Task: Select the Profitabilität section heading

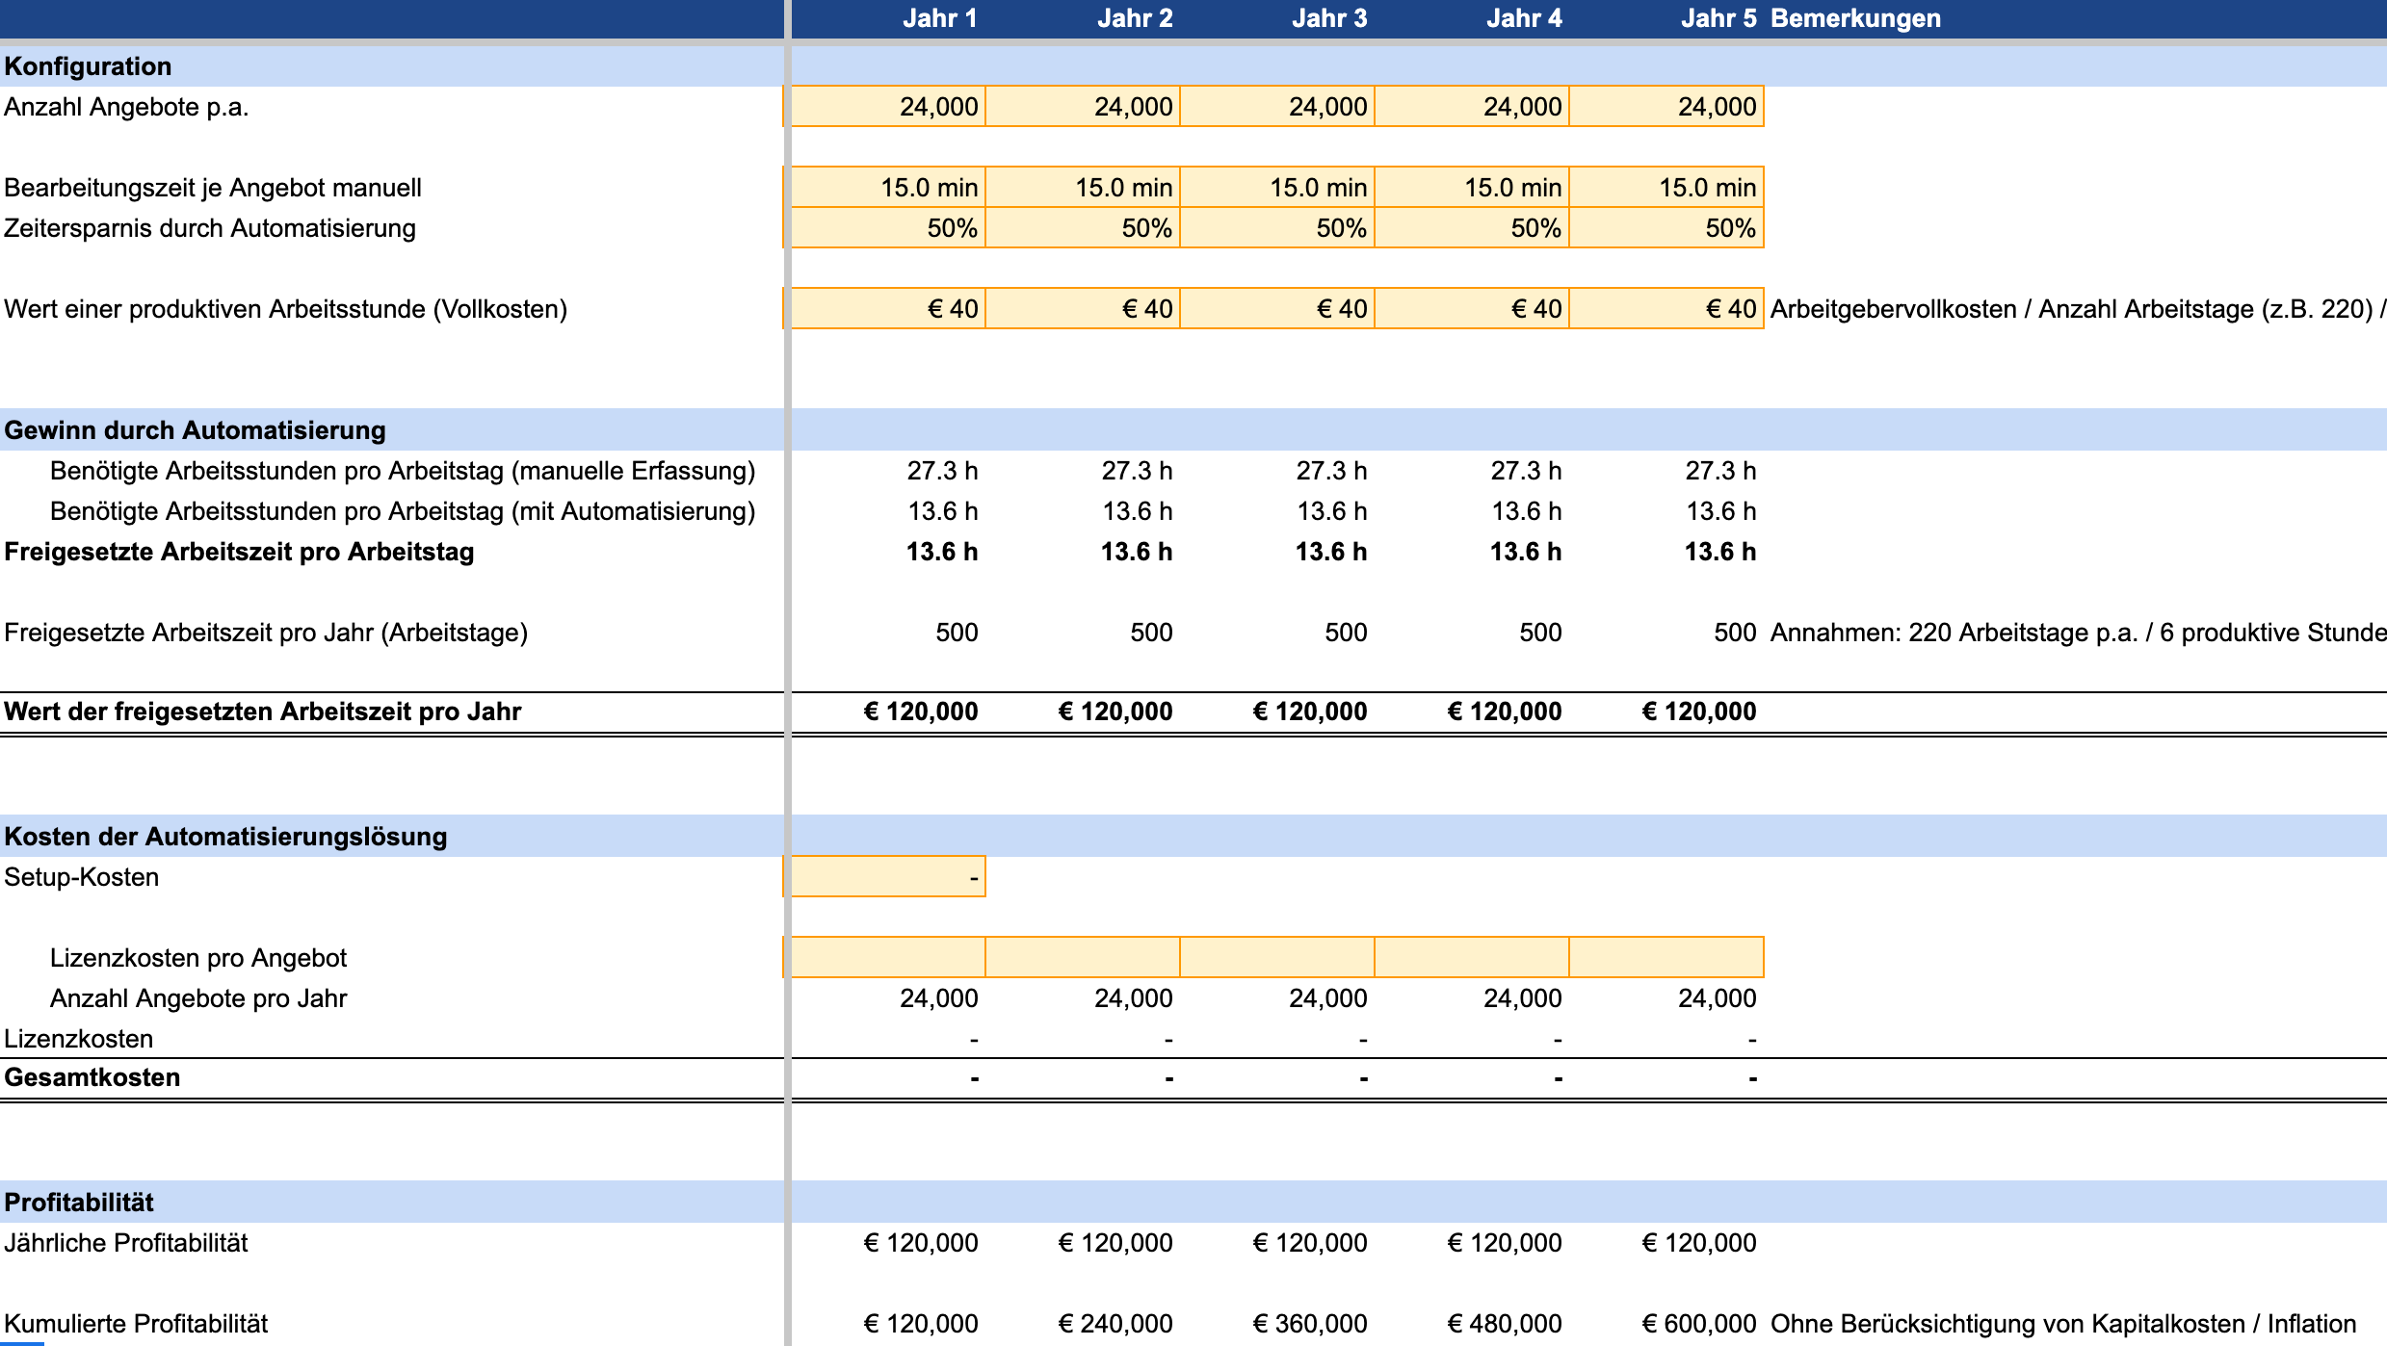Action: tap(79, 1203)
